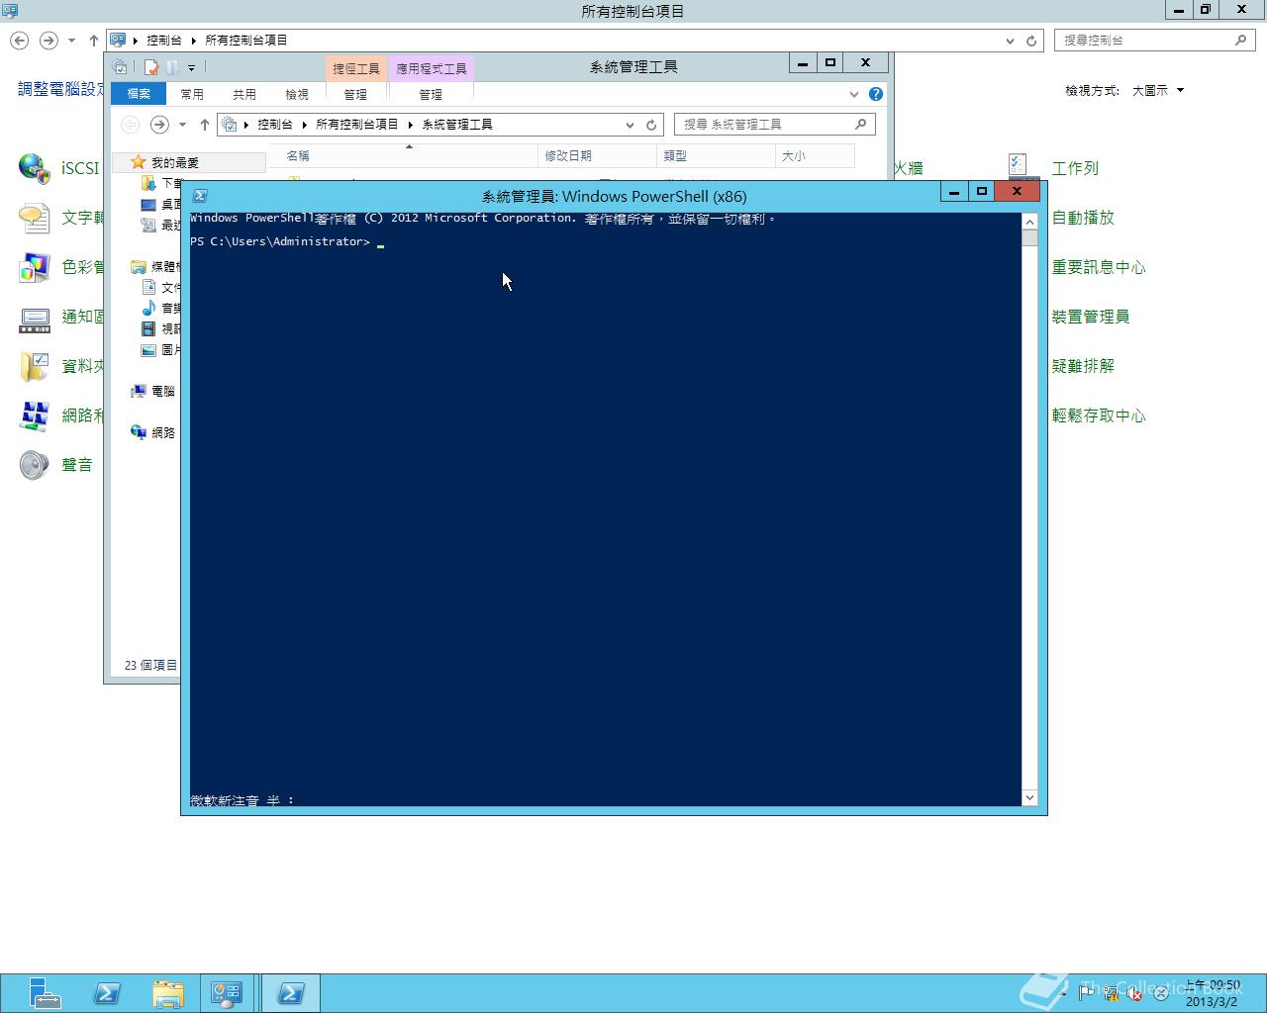
Task: Open Troubleshooting (疑難排解) link
Action: click(x=1083, y=366)
